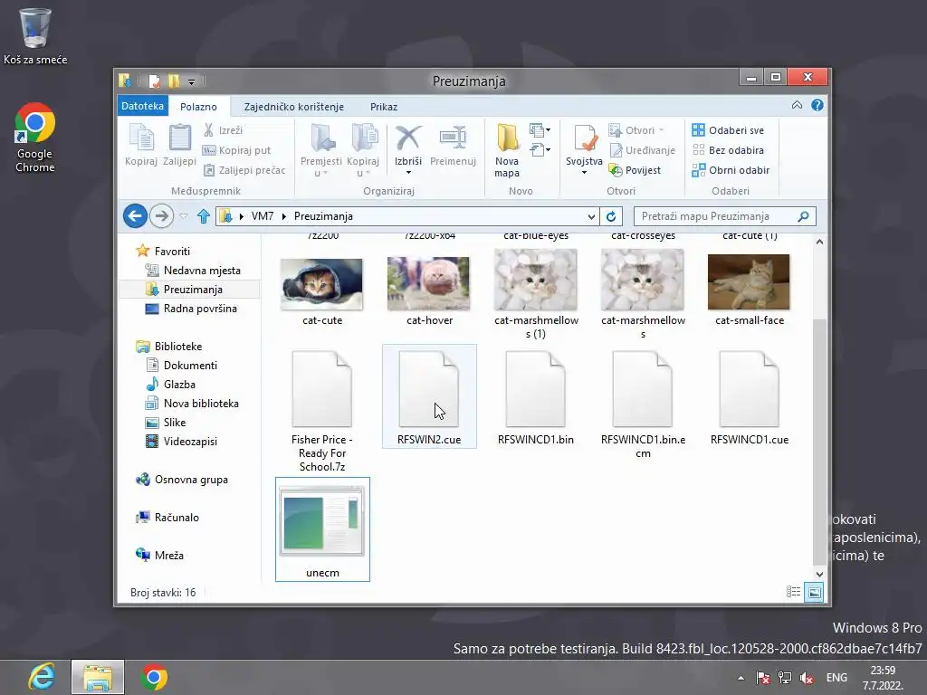Image resolution: width=927 pixels, height=695 pixels.
Task: Click Odaberi sve select all
Action: [729, 130]
